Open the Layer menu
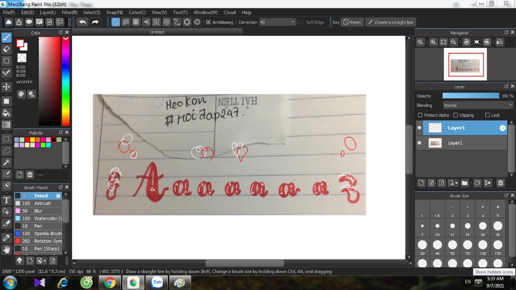The image size is (516, 290). pos(48,12)
